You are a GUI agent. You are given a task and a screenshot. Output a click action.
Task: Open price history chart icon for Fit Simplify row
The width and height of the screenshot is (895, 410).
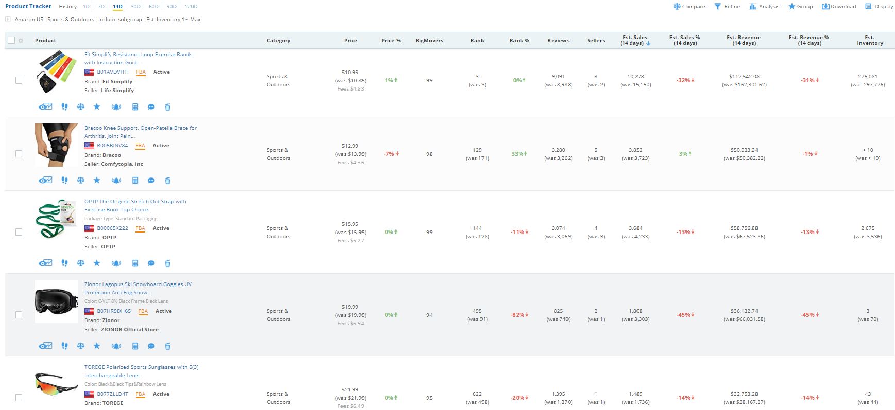pyautogui.click(x=45, y=107)
